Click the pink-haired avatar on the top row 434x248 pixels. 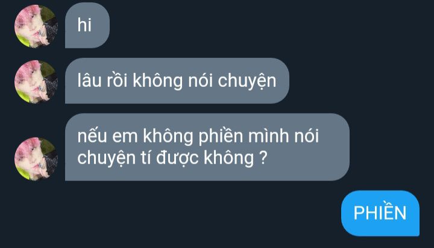[36, 27]
